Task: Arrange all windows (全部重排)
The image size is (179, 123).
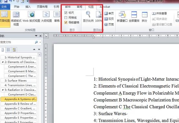Action: [134, 17]
